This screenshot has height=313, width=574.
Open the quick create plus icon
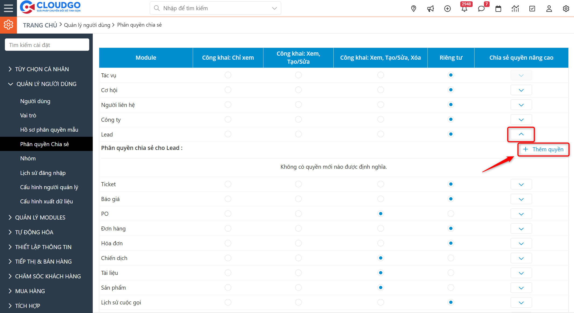click(x=448, y=8)
